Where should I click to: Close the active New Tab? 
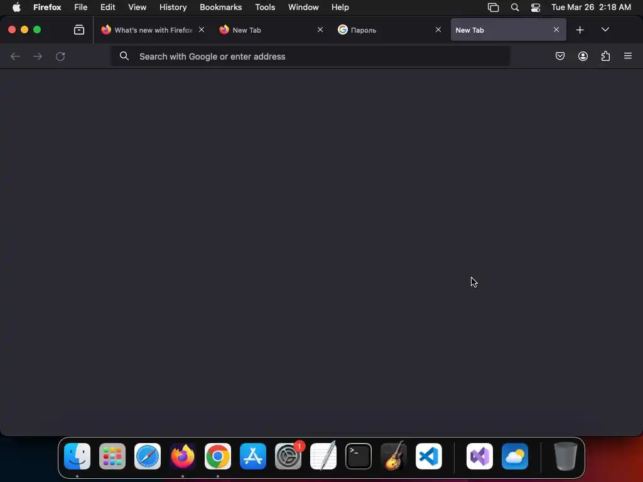tap(556, 29)
